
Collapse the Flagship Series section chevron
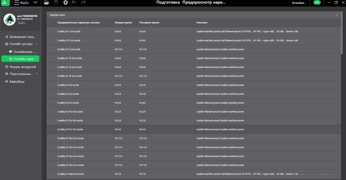pyautogui.click(x=337, y=15)
